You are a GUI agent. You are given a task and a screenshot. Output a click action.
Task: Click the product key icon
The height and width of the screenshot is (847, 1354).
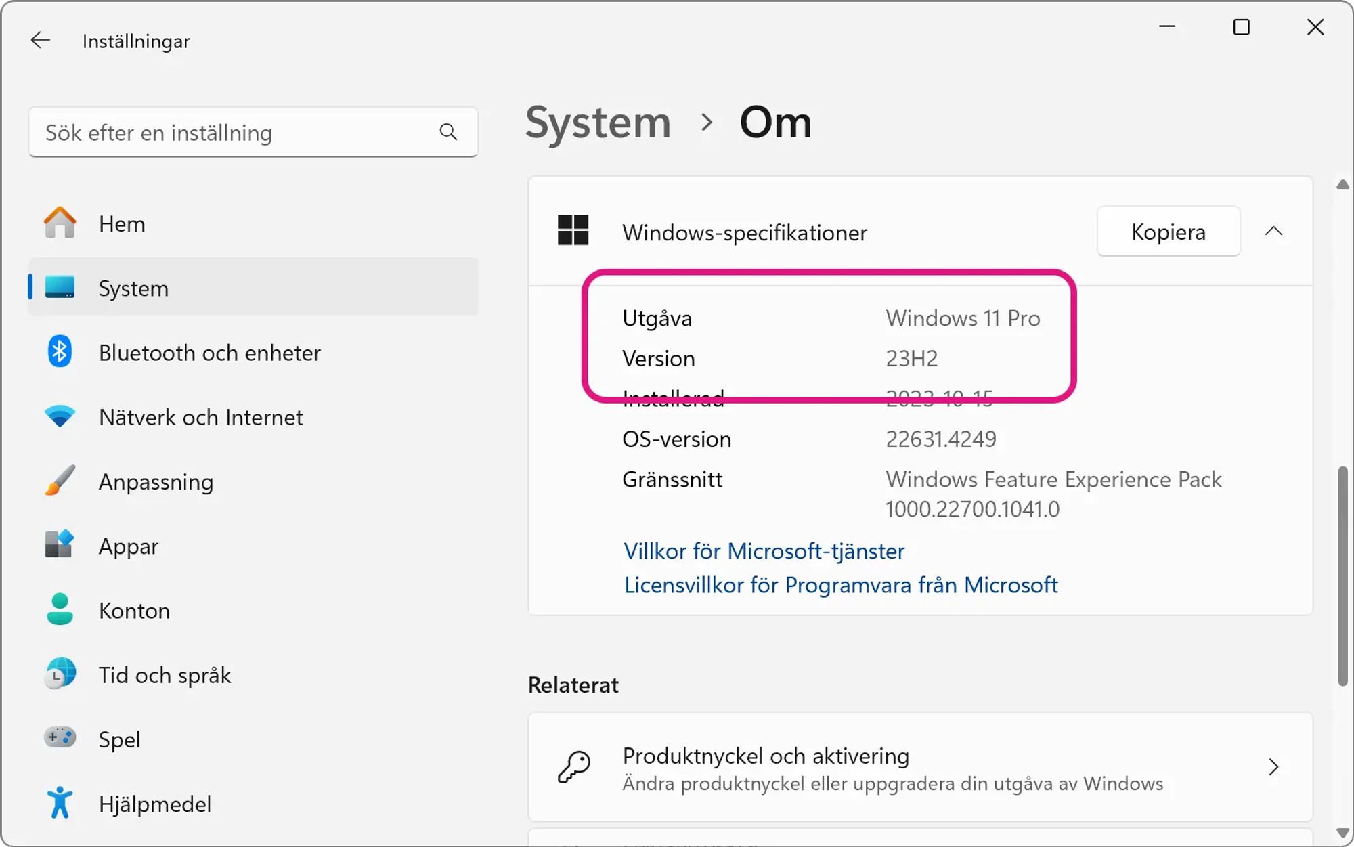pos(574,766)
